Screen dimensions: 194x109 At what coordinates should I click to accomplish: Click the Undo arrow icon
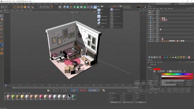pyautogui.click(x=2, y=7)
